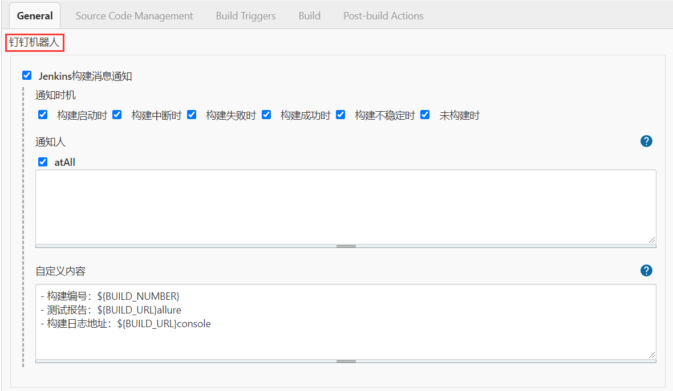Click the 自定义内容 label

pyautogui.click(x=60, y=271)
